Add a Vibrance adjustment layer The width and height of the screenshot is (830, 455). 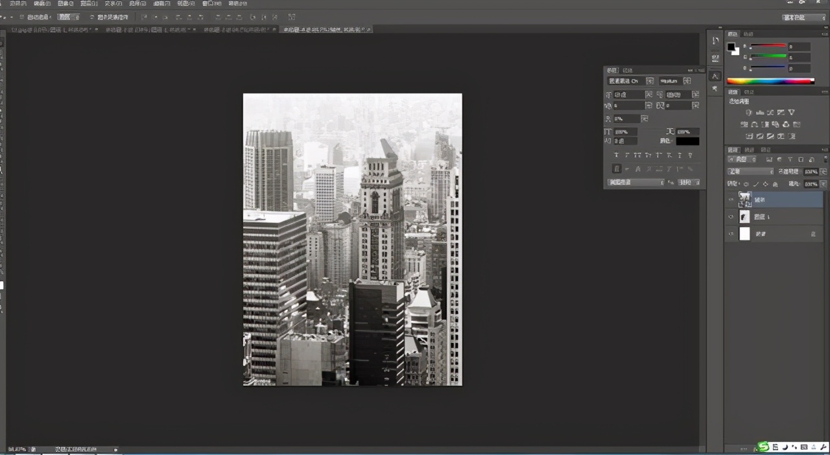791,111
